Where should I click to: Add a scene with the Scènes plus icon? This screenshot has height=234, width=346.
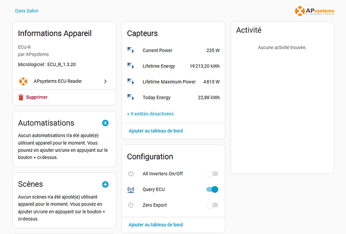pos(105,184)
